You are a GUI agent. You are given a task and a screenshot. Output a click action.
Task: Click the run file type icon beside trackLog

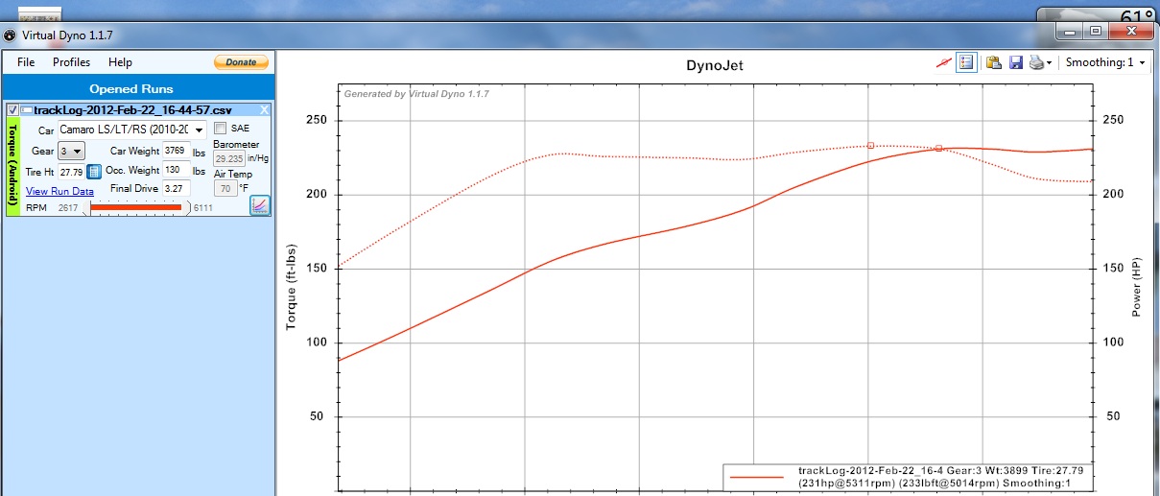(26, 110)
